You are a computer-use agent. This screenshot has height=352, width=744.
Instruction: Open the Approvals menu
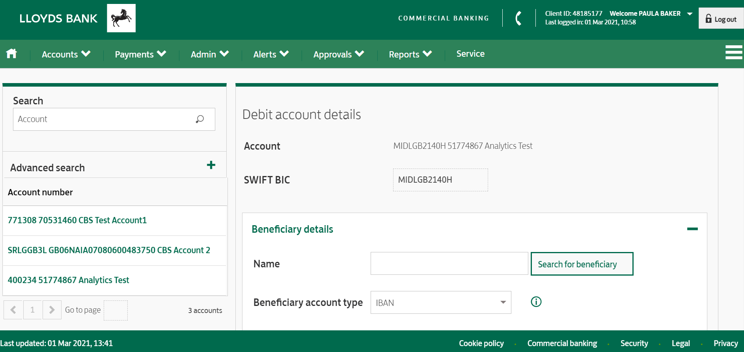coord(339,54)
